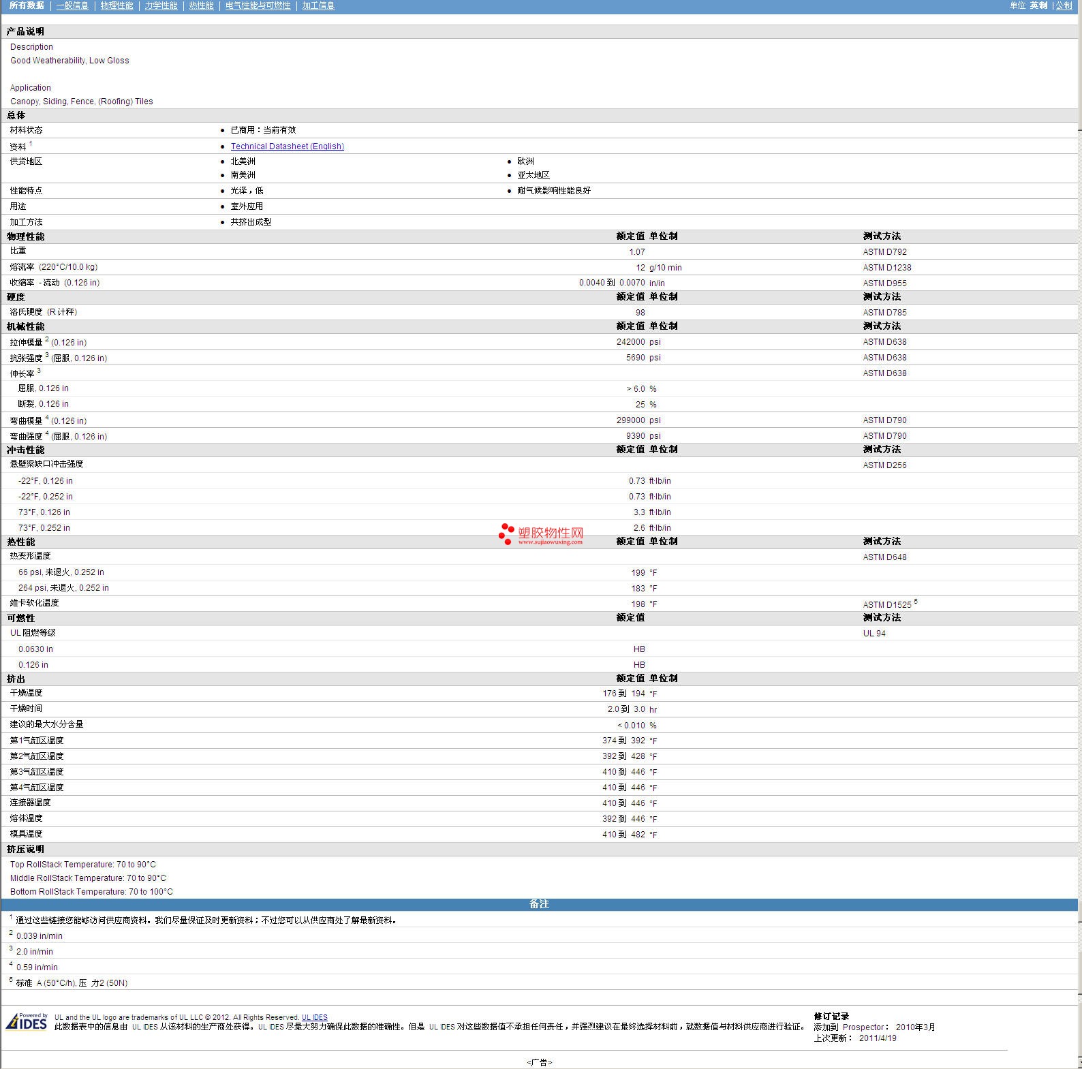This screenshot has width=1082, height=1069.
Task: Click the 模具温度 row label
Action: [x=26, y=834]
